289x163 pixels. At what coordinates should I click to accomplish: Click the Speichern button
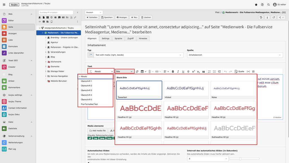click(x=107, y=17)
